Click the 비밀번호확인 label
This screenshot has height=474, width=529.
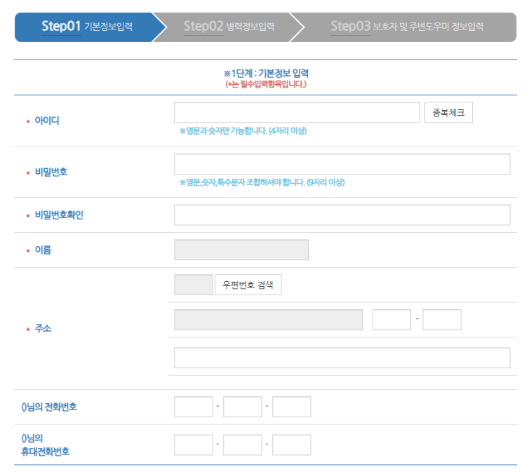(59, 215)
